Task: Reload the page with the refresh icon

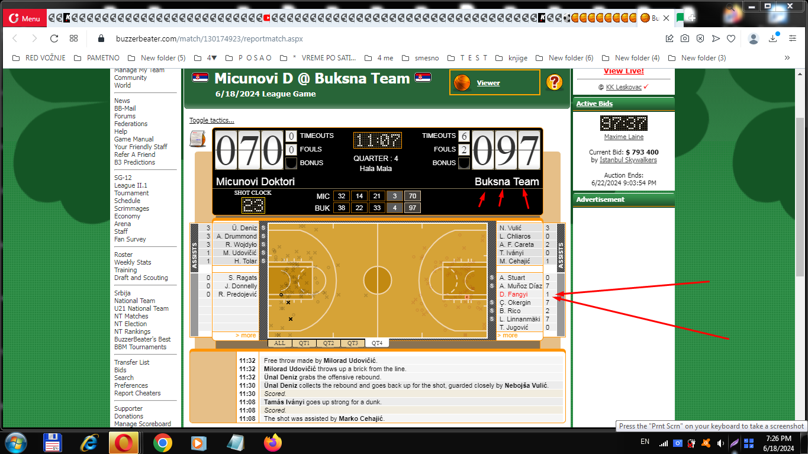Action: [x=54, y=38]
